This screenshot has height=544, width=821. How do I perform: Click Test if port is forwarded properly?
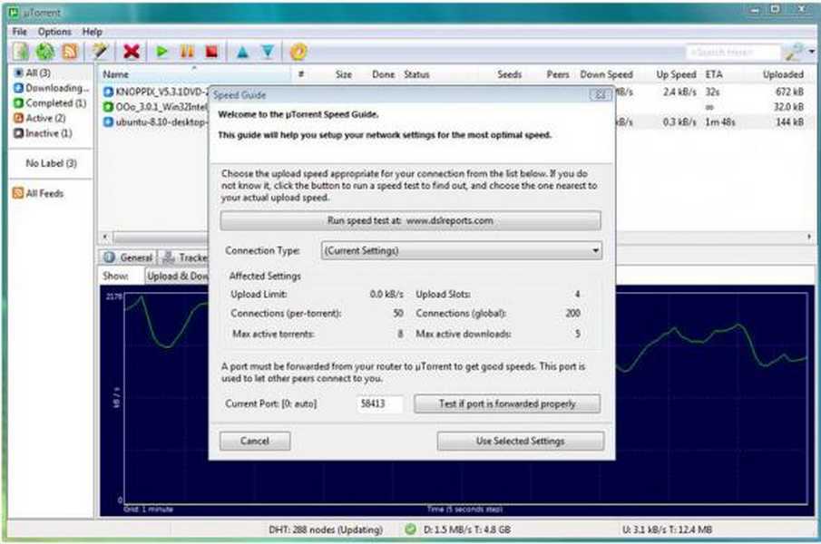pyautogui.click(x=507, y=403)
